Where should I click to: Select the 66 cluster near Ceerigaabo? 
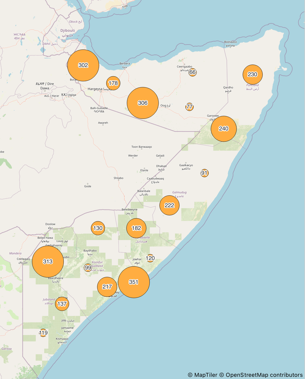193,72
